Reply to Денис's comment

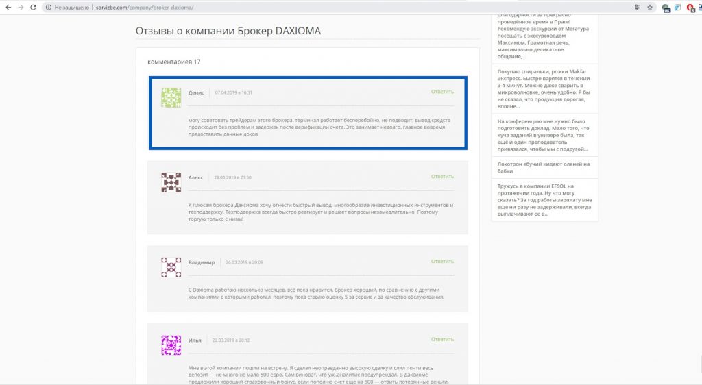coord(442,91)
